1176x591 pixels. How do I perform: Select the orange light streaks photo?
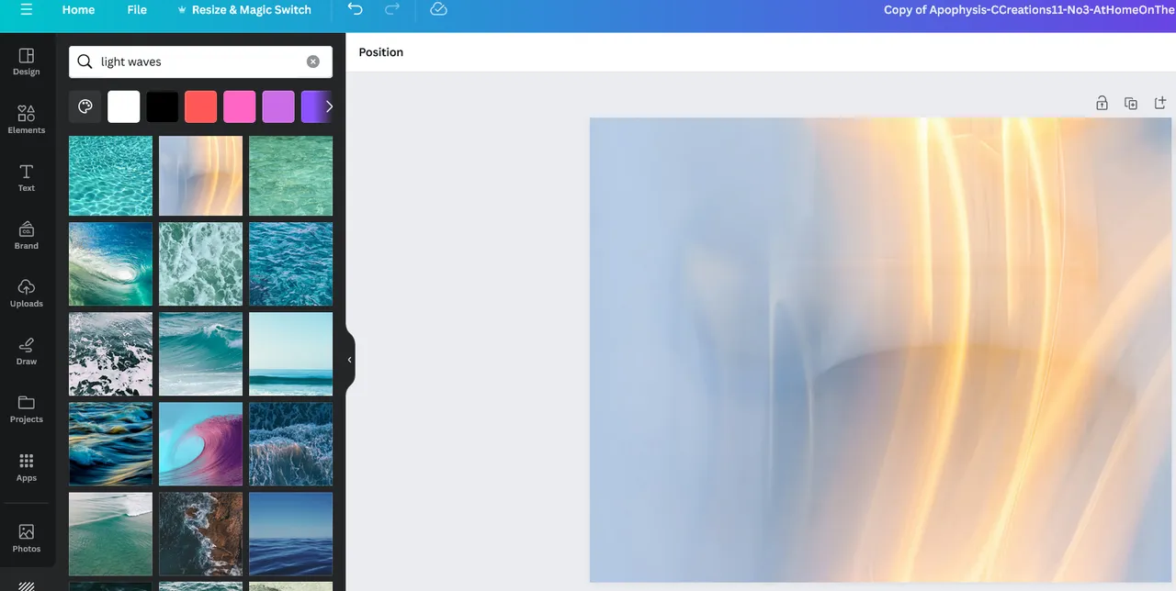201,176
